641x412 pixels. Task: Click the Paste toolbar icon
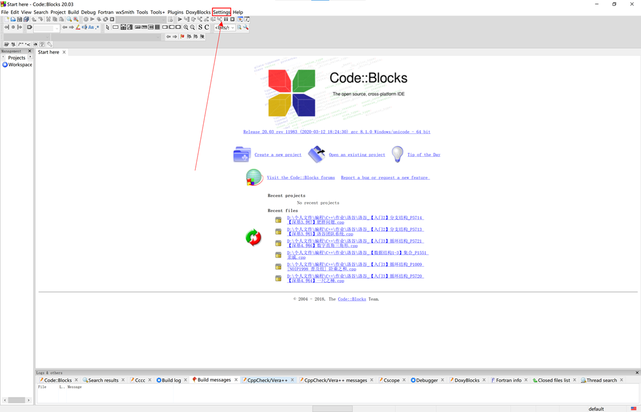pos(61,19)
